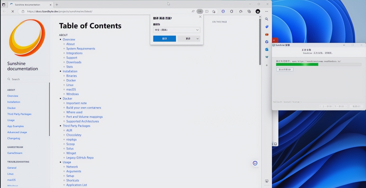Click the blue Translate button
Screen dimensions: 366x188
[x=164, y=39]
